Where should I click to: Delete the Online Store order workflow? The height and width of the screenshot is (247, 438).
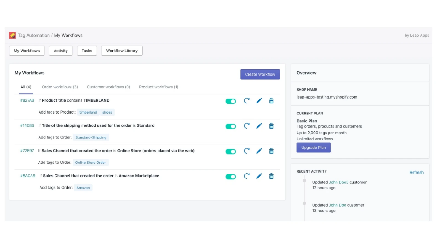pos(271,151)
